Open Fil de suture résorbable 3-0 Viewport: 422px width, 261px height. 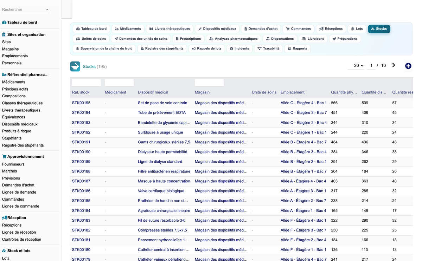point(162,221)
